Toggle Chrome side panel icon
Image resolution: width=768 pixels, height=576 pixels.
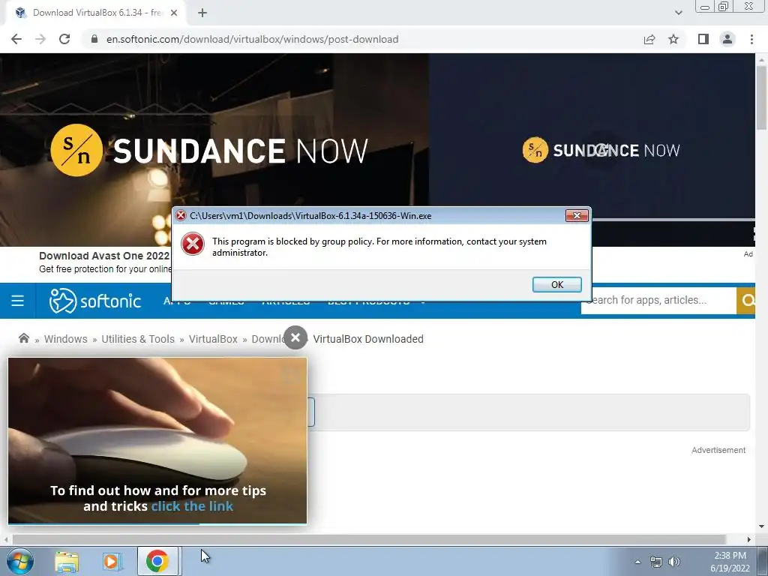pos(703,39)
